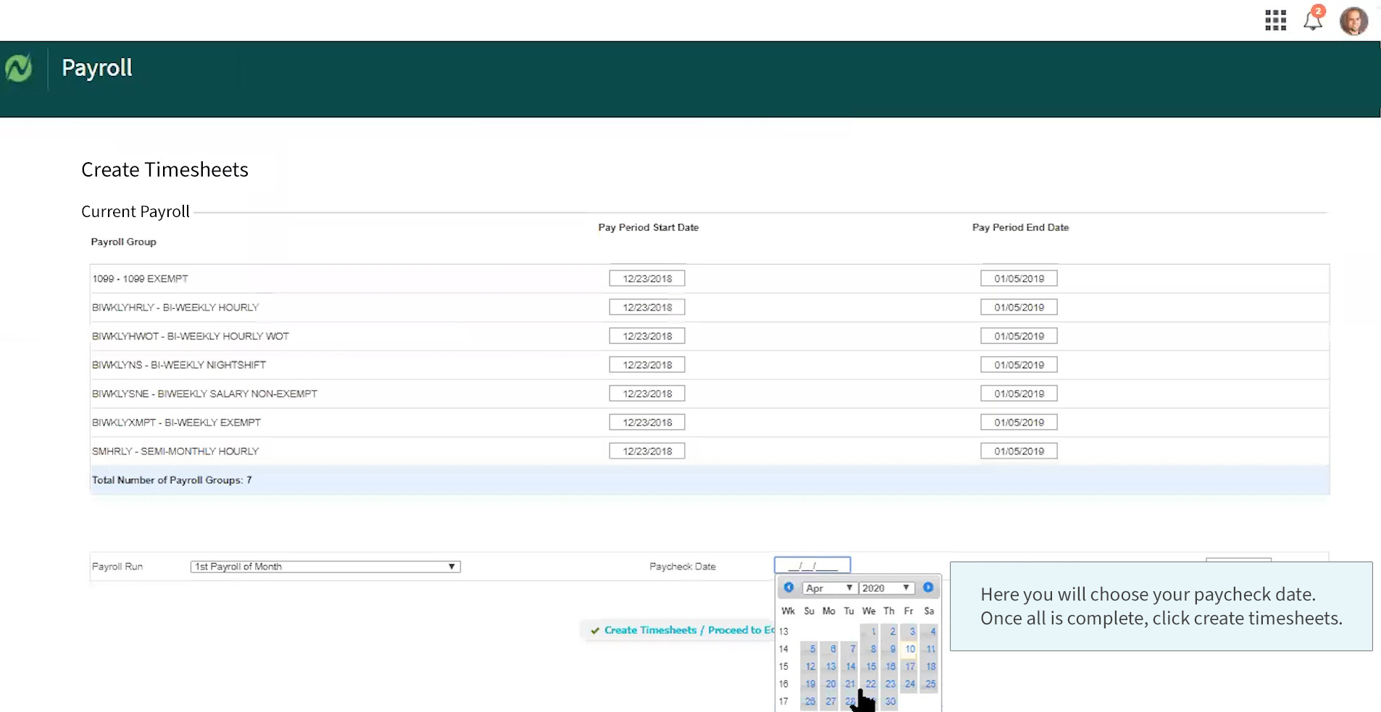Image resolution: width=1381 pixels, height=712 pixels.
Task: Click 'SMHRLY - SEMI-MONTHLY HOURLY' group name
Action: coord(175,452)
